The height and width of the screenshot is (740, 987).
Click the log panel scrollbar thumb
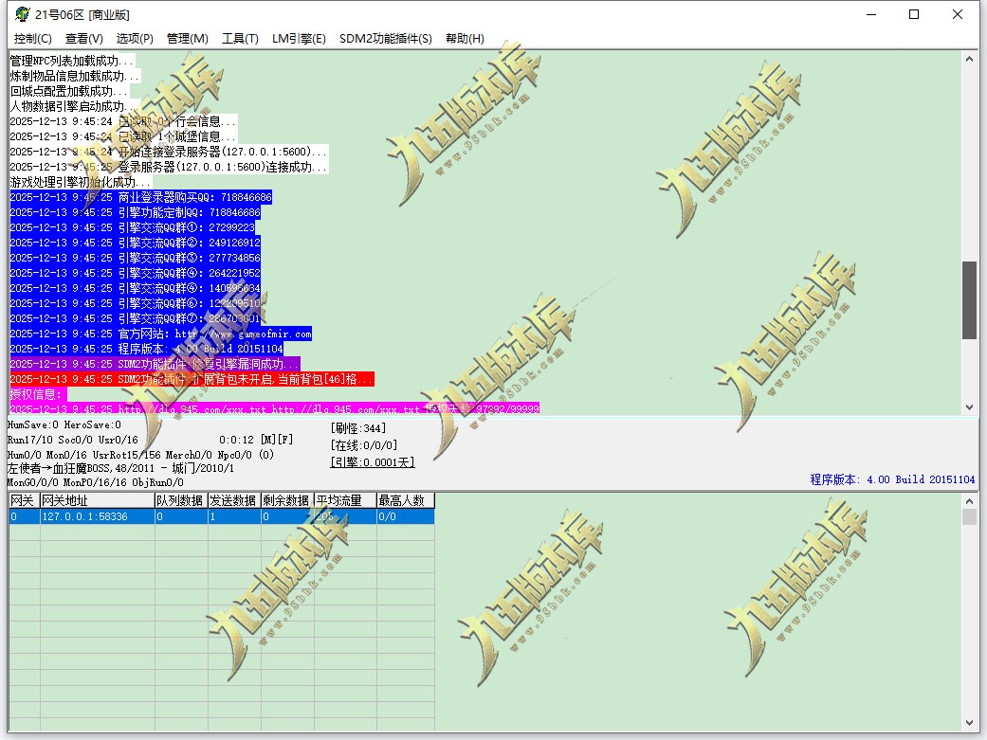click(969, 300)
